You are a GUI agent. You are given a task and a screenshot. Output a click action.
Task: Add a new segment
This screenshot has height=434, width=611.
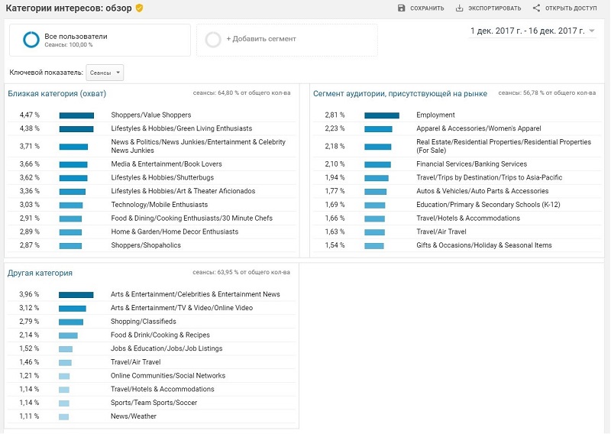(287, 40)
